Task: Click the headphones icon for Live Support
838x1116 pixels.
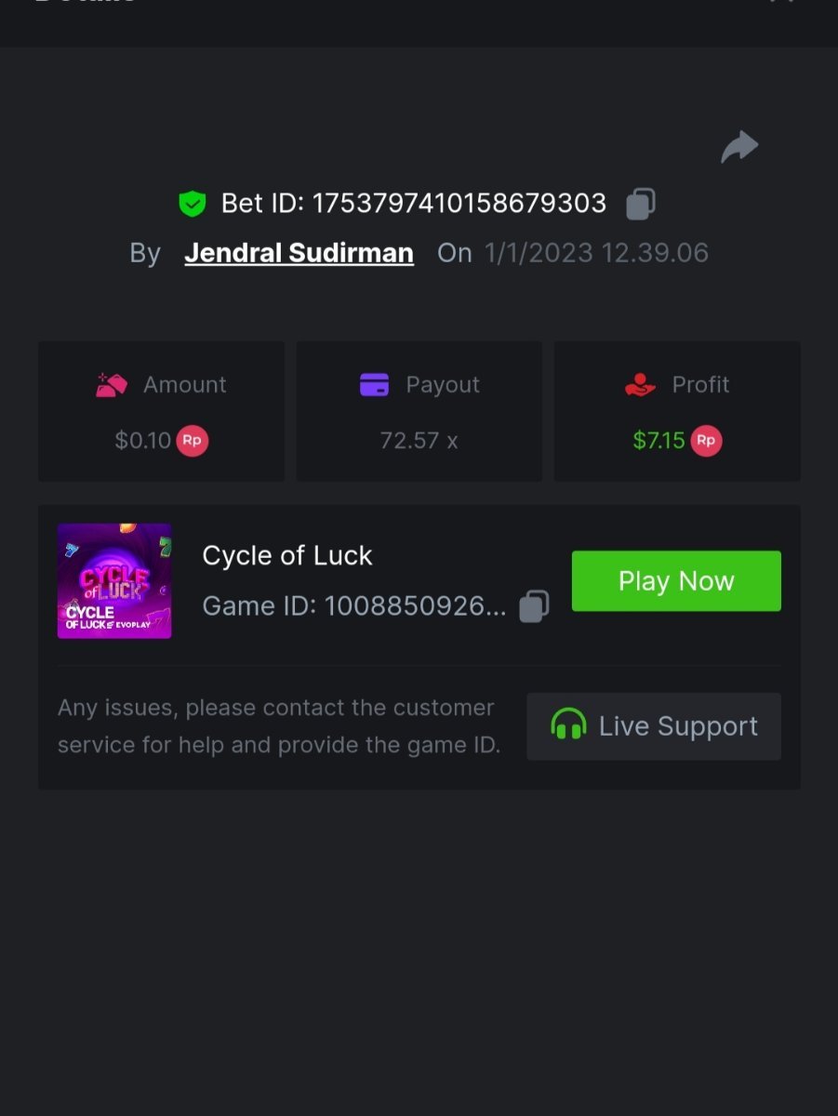Action: [x=568, y=725]
